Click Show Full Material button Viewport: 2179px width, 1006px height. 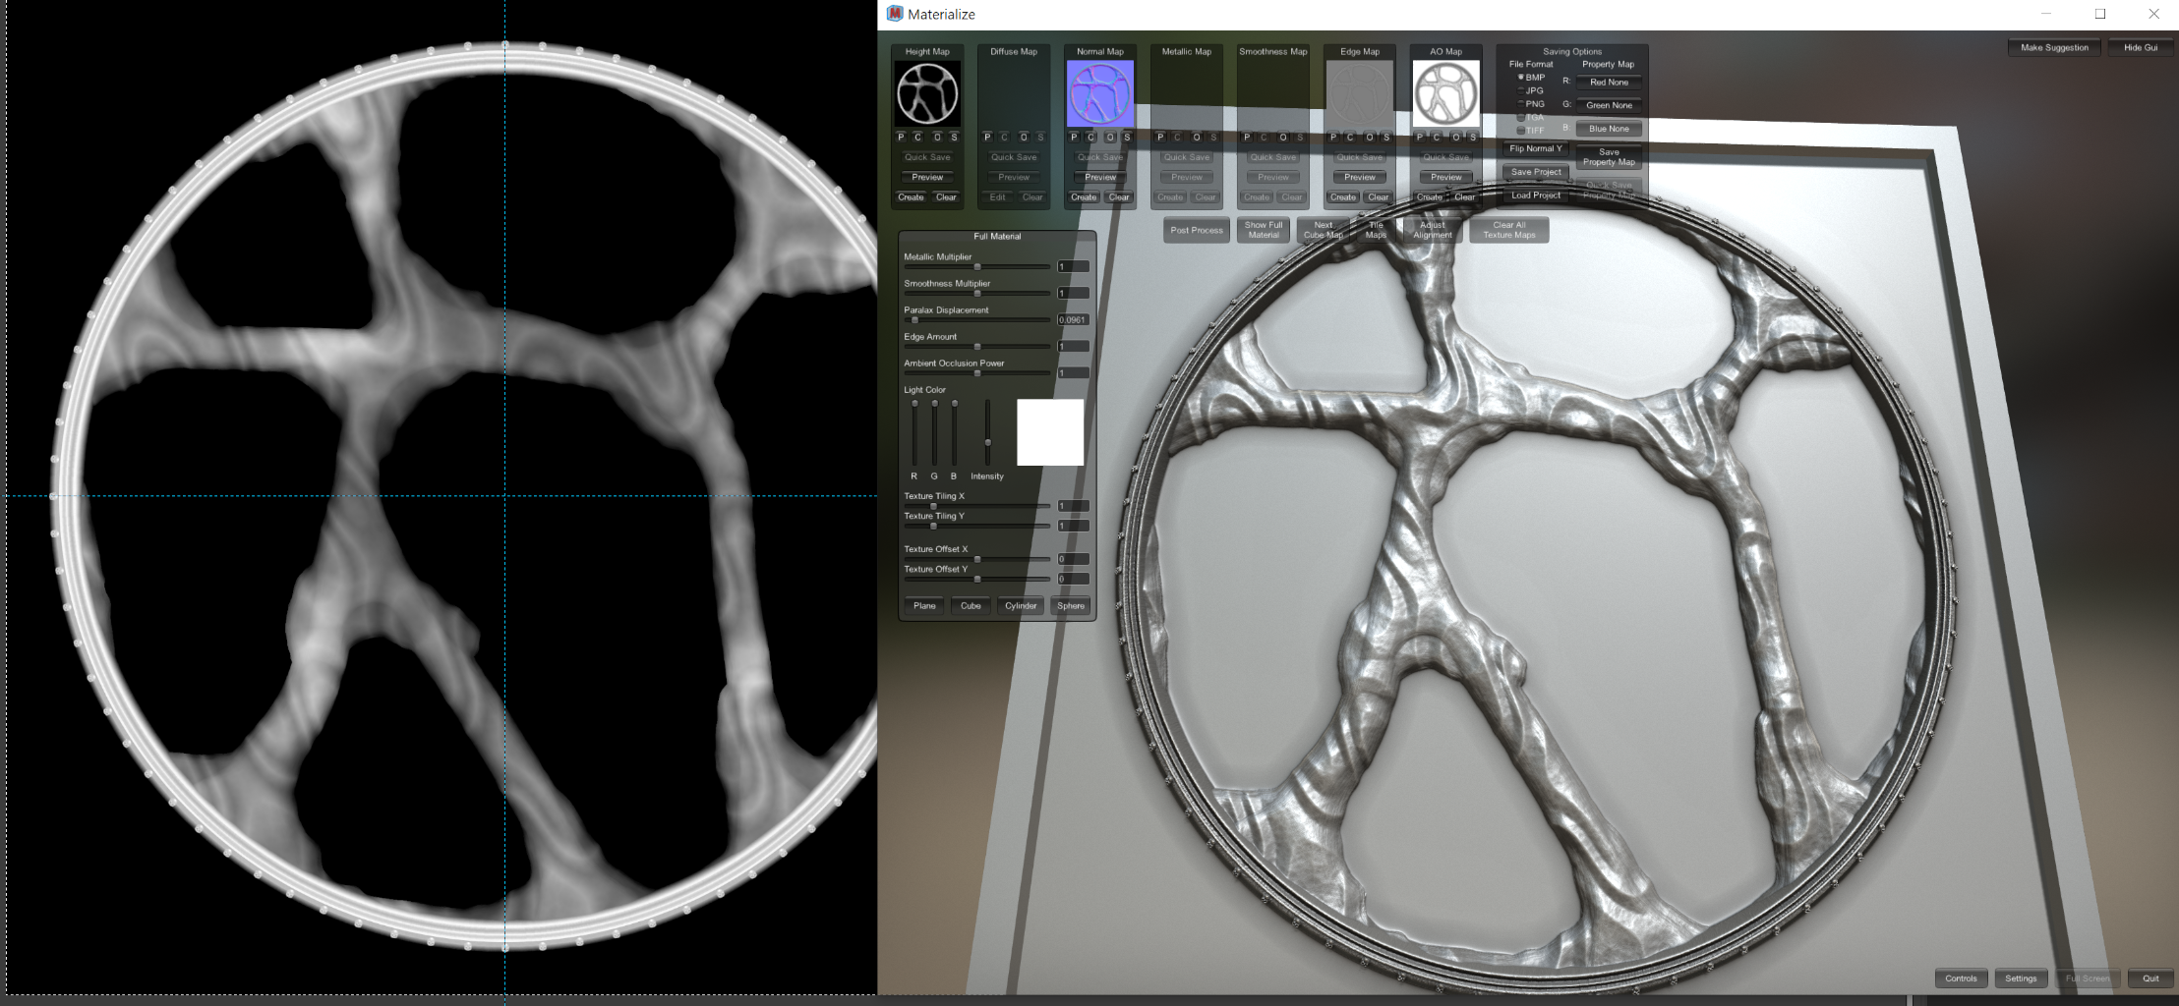pos(1264,231)
